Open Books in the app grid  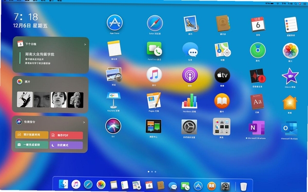coord(222,101)
